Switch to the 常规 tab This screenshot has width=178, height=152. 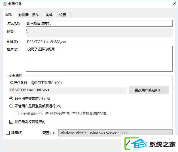(10, 14)
